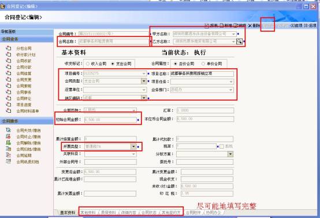Image resolution: width=320 pixels, height=218 pixels.
Task: Open the 分标方案 dropdown
Action: pos(230,154)
